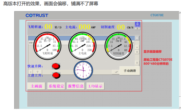Click the left arrow button in alarm window

[30, 72]
